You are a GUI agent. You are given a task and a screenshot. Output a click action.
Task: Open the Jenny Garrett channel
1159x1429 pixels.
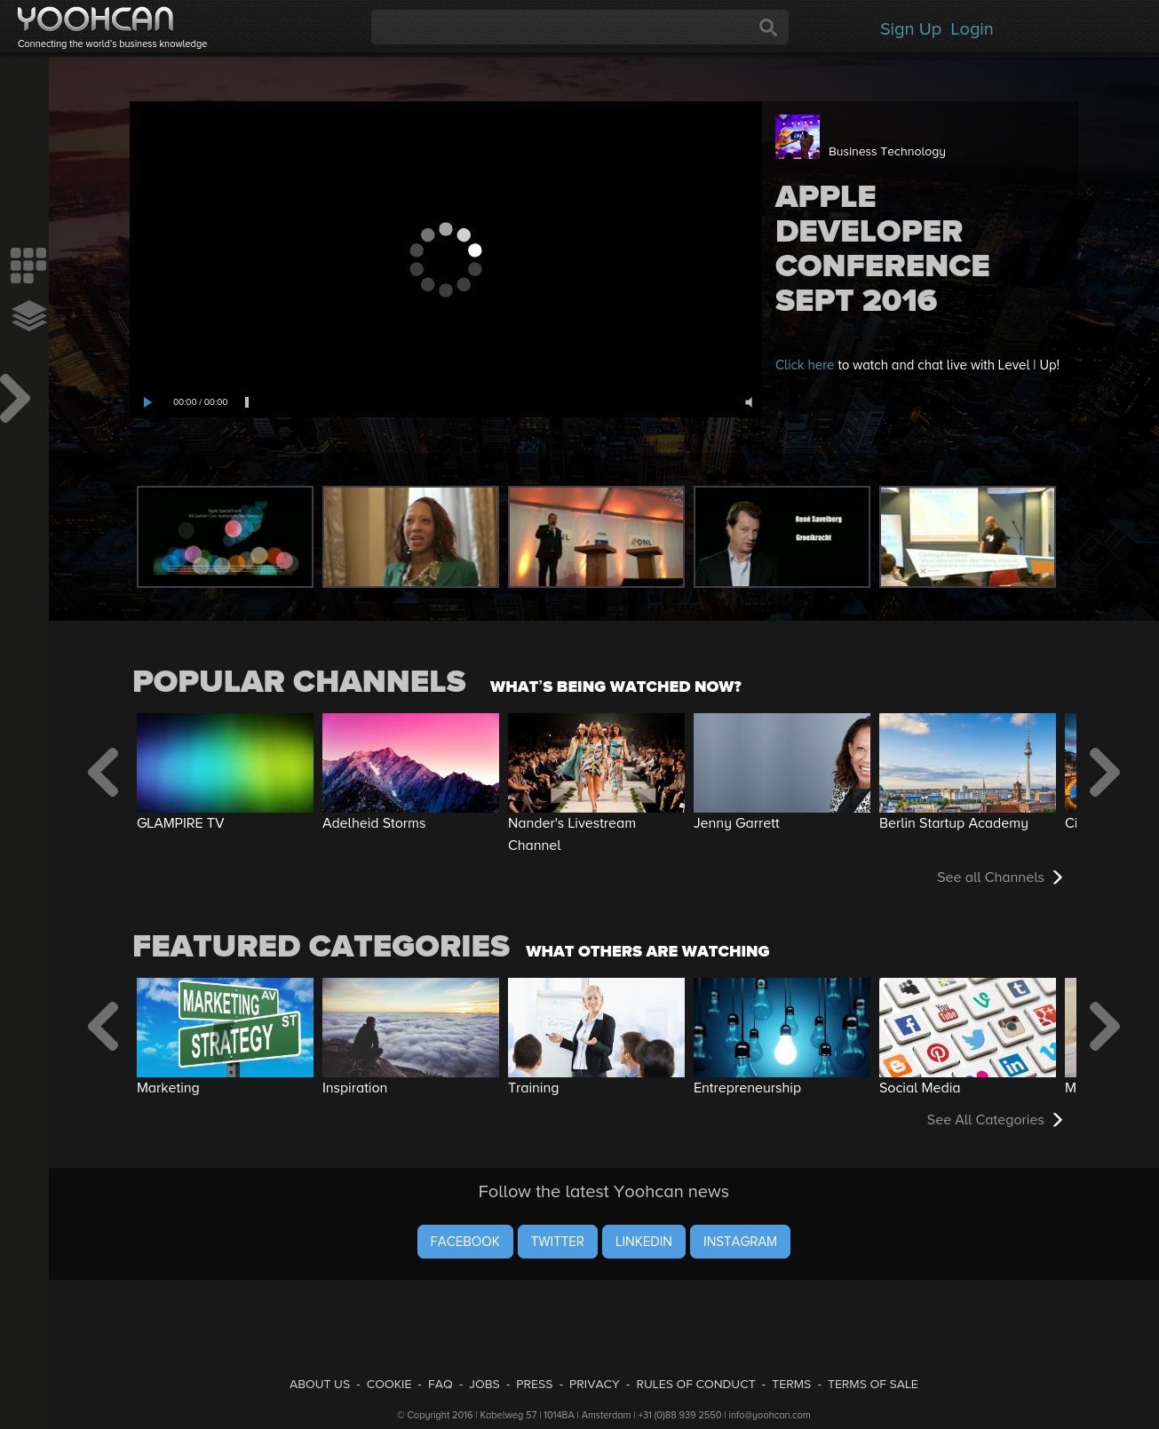coord(782,763)
